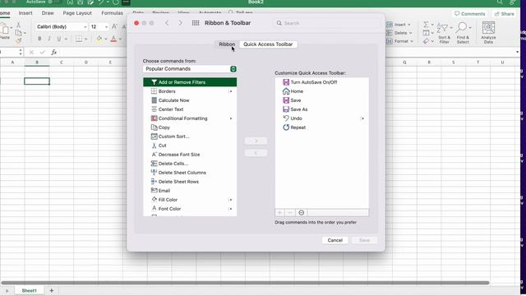Select Repeat in Quick Access list
Screen dimensions: 526x296
pyautogui.click(x=321, y=127)
